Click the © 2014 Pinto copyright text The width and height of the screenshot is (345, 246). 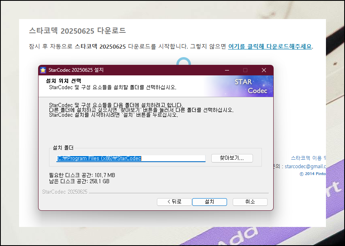click(313, 173)
